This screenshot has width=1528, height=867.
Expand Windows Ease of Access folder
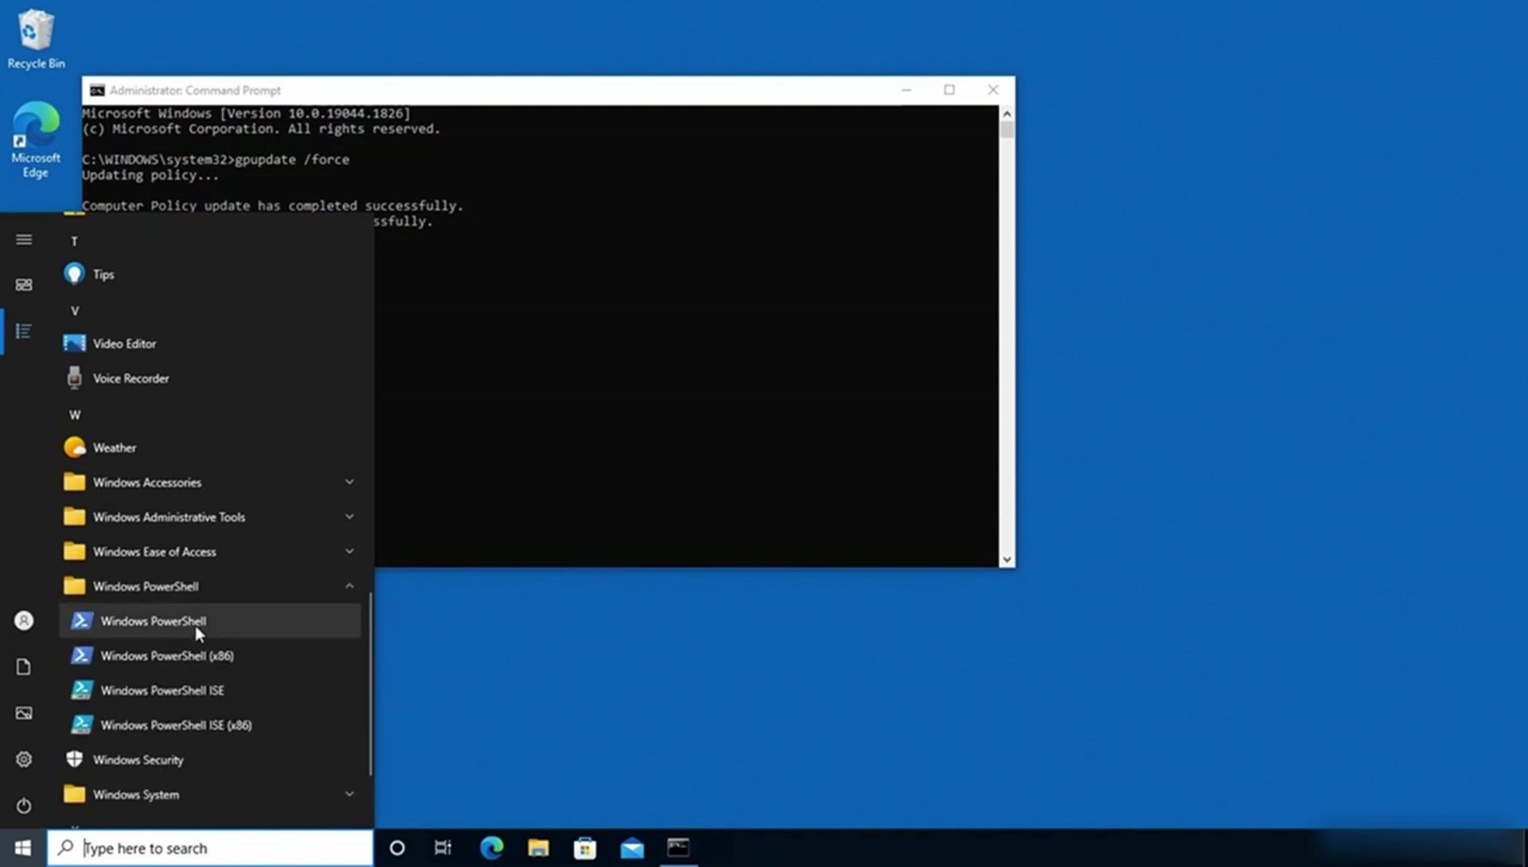(x=210, y=552)
